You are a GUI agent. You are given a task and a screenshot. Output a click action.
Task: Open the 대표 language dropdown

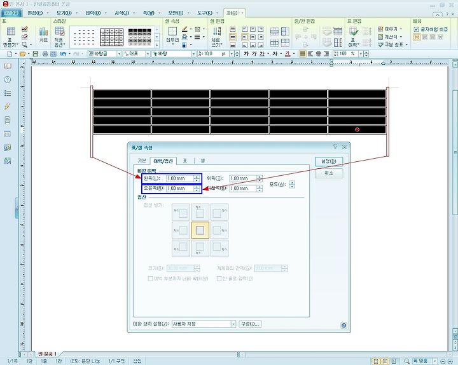(x=148, y=54)
